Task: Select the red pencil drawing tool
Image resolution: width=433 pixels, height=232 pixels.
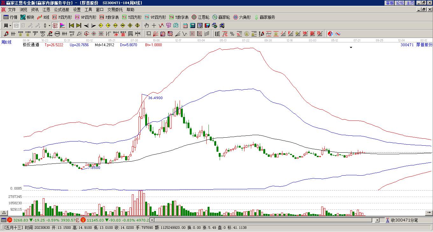Action: [6, 34]
